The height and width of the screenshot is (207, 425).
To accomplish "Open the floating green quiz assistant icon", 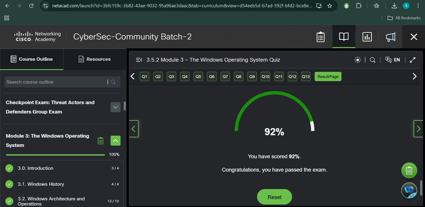I will (409, 170).
